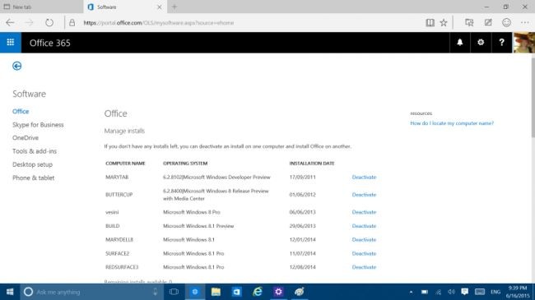The image size is (535, 300).
Task: Open File Explorer on the taskbar
Action: pyautogui.click(x=216, y=292)
